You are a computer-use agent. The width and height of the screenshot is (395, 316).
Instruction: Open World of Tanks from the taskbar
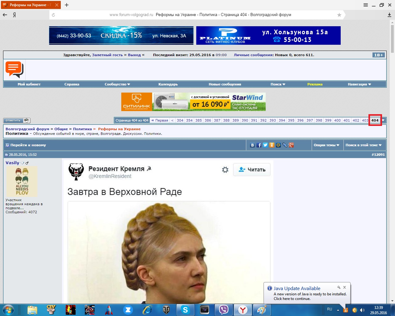pos(166,310)
